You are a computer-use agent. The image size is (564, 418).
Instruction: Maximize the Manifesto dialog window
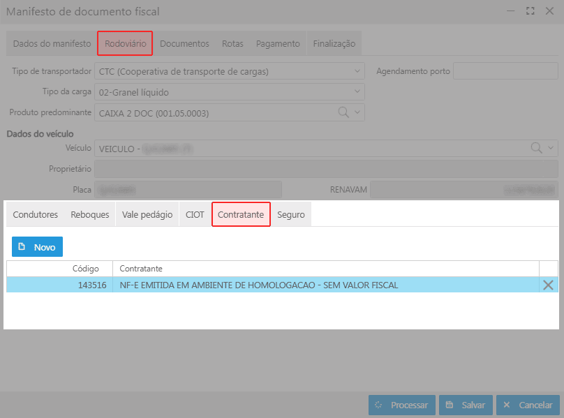click(530, 11)
